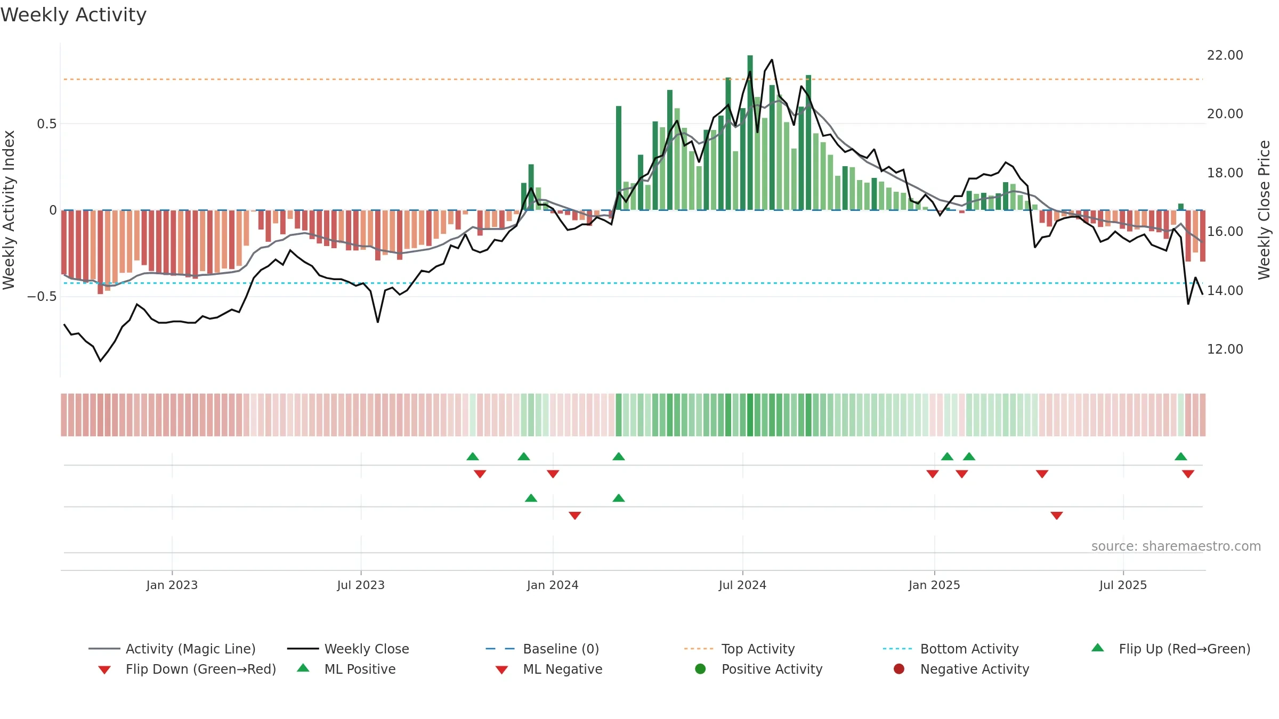Toggle the Baseline (0) legend entry
This screenshot has width=1279, height=719.
pyautogui.click(x=543, y=649)
